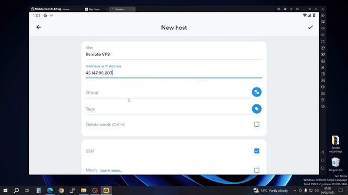The height and width of the screenshot is (195, 348).
Task: Click the Android home circle in sidebar
Action: pyautogui.click(x=322, y=160)
